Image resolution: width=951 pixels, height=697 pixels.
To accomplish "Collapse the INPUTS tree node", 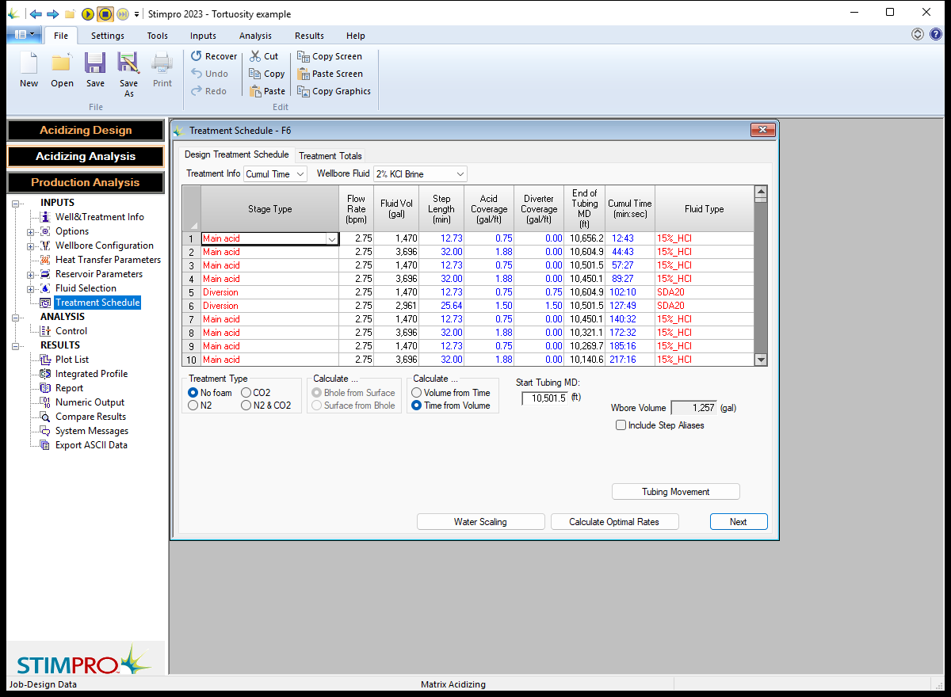I will pyautogui.click(x=17, y=203).
